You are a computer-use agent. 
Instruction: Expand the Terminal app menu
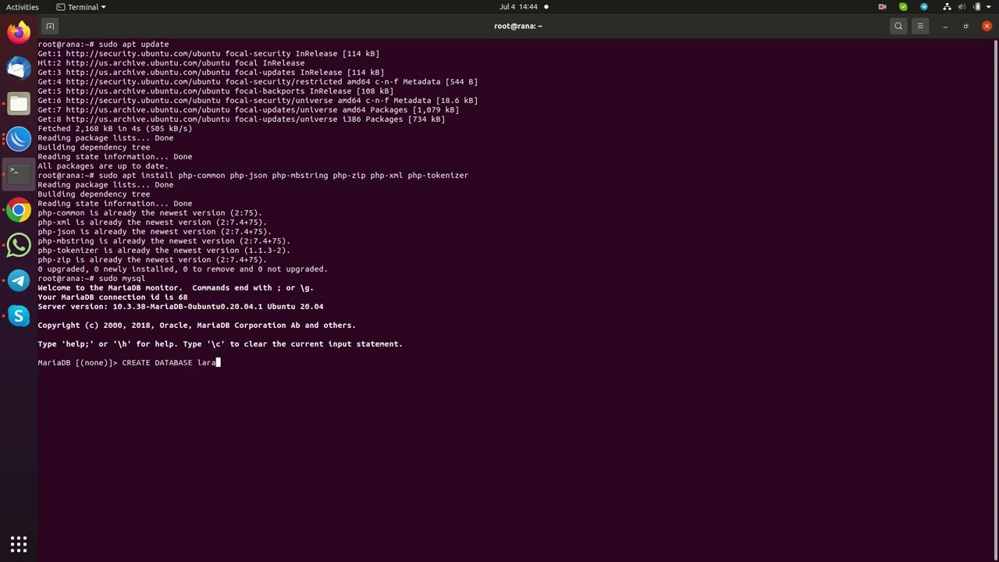pos(82,7)
